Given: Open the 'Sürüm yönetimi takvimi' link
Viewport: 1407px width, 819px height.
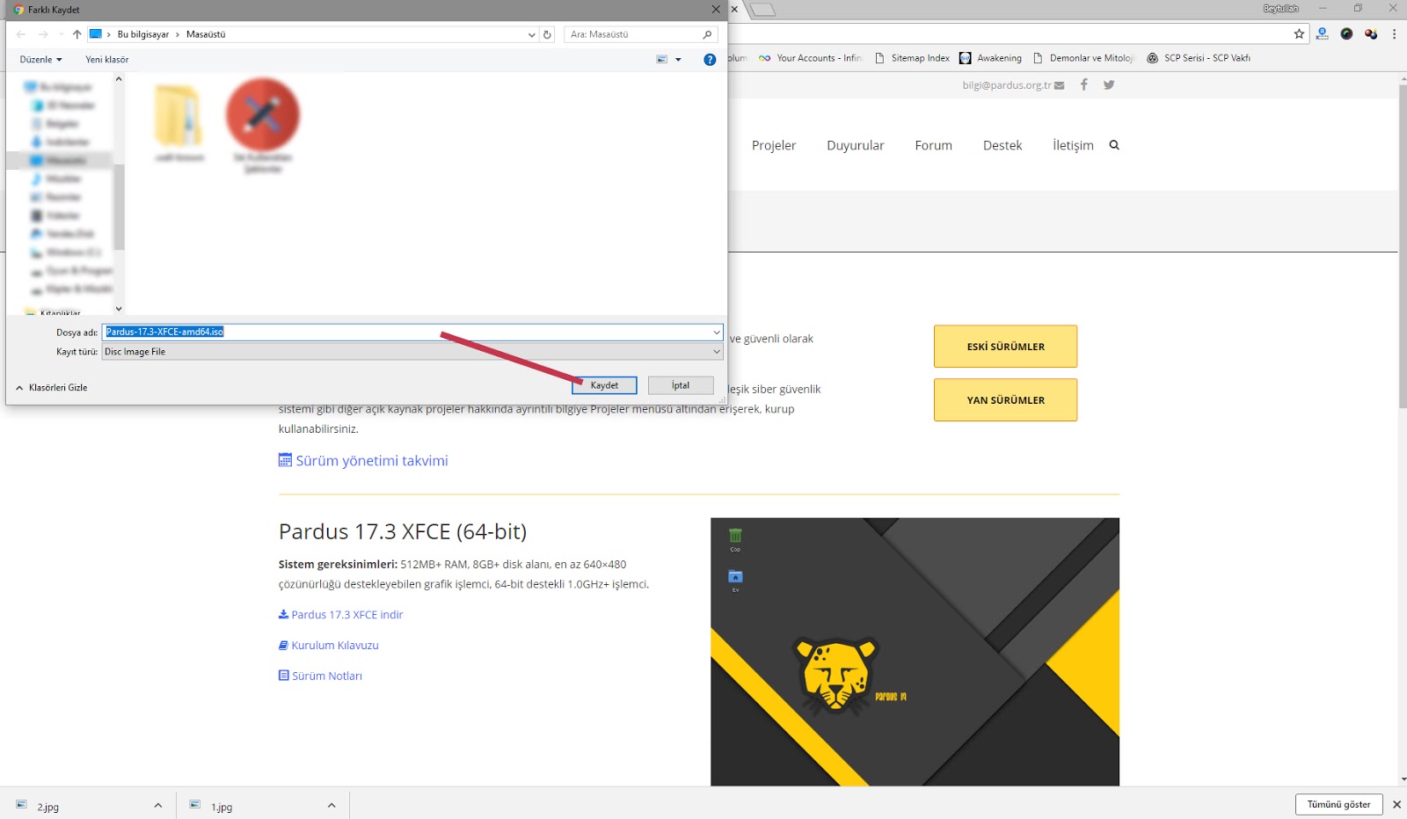Looking at the screenshot, I should [363, 461].
